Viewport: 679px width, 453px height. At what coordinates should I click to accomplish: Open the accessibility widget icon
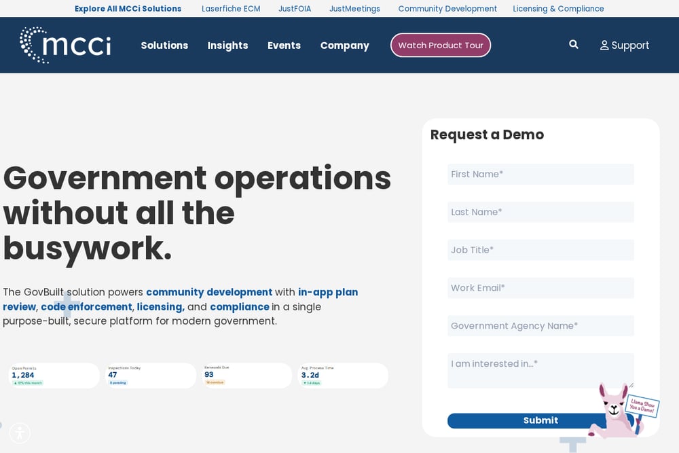20,433
